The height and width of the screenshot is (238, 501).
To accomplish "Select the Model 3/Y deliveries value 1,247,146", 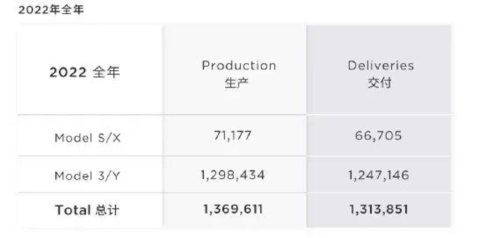I will (x=379, y=175).
